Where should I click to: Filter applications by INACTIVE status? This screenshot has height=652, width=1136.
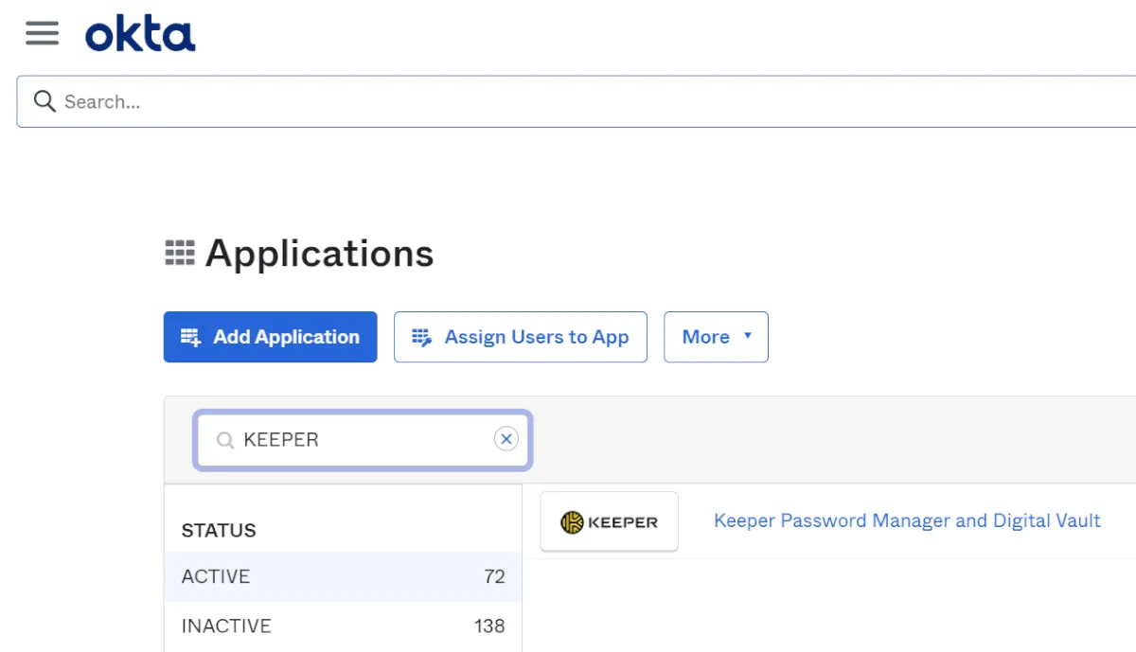pos(226,626)
